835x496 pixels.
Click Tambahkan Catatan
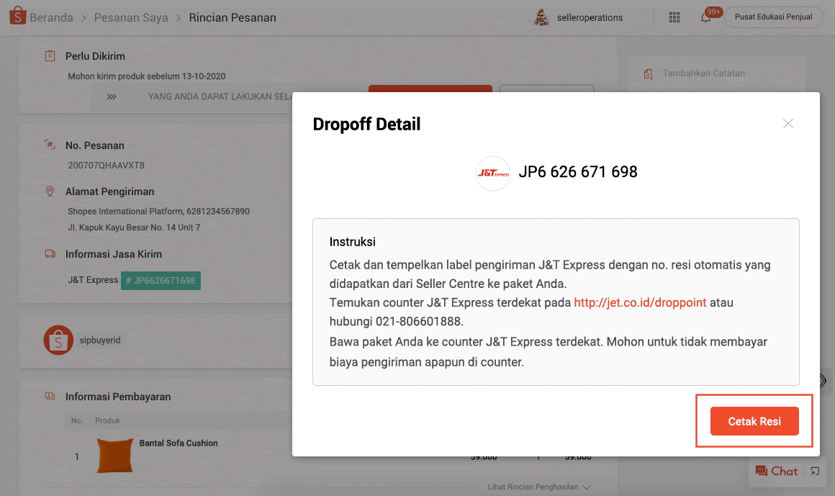coord(703,73)
